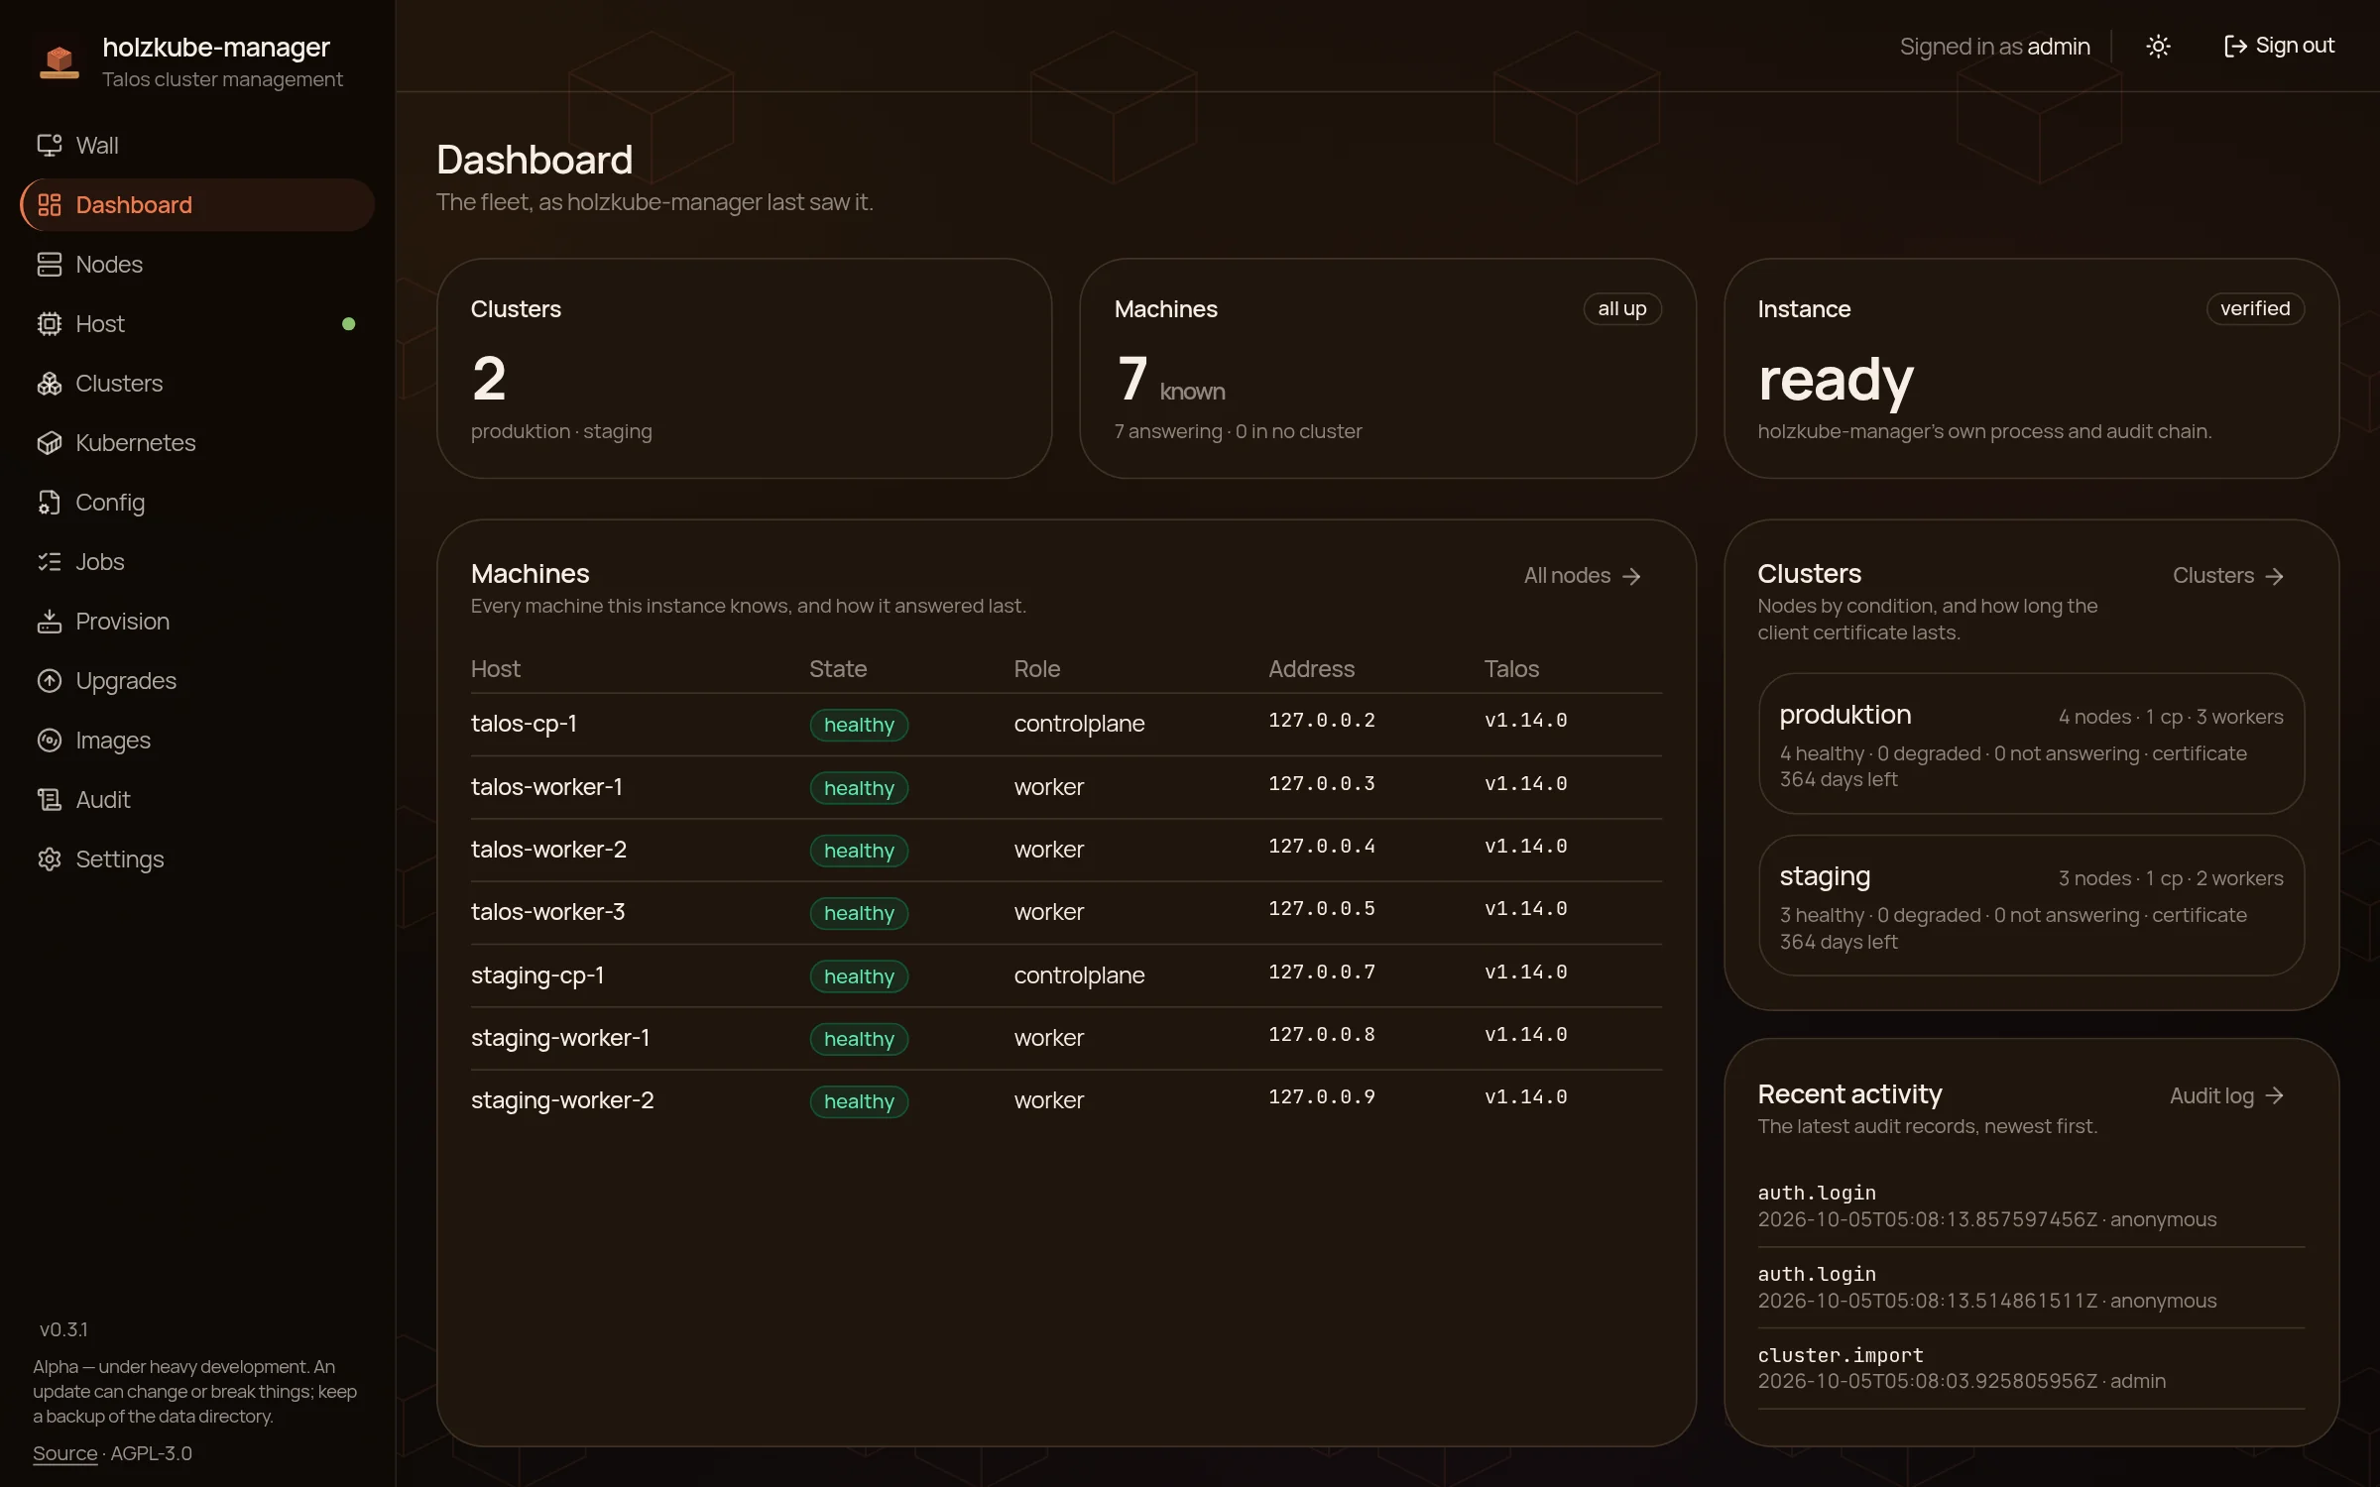The height and width of the screenshot is (1487, 2380).
Task: Click the Upgrades arrow-up icon
Action: [49, 681]
